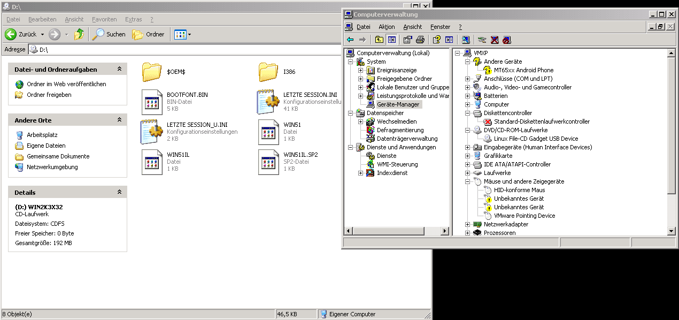Expand Freigegebene Ordner tree node
This screenshot has height=320, width=679.
(361, 79)
